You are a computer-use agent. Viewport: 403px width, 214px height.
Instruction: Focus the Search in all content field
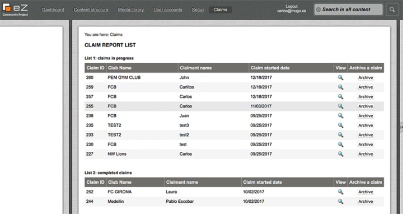[349, 10]
